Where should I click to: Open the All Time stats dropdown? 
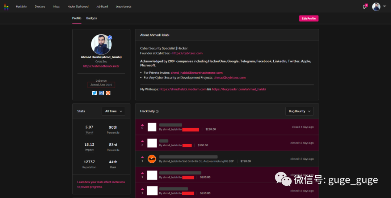[113, 111]
